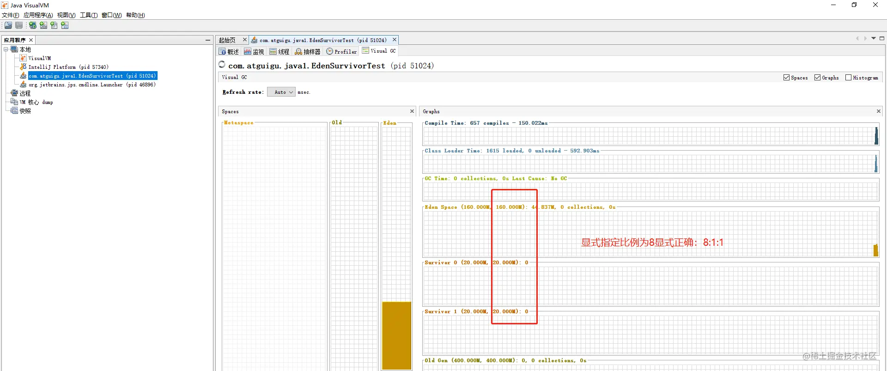887x371 pixels.
Task: Switch to the 抽样器 tab
Action: tap(308, 52)
